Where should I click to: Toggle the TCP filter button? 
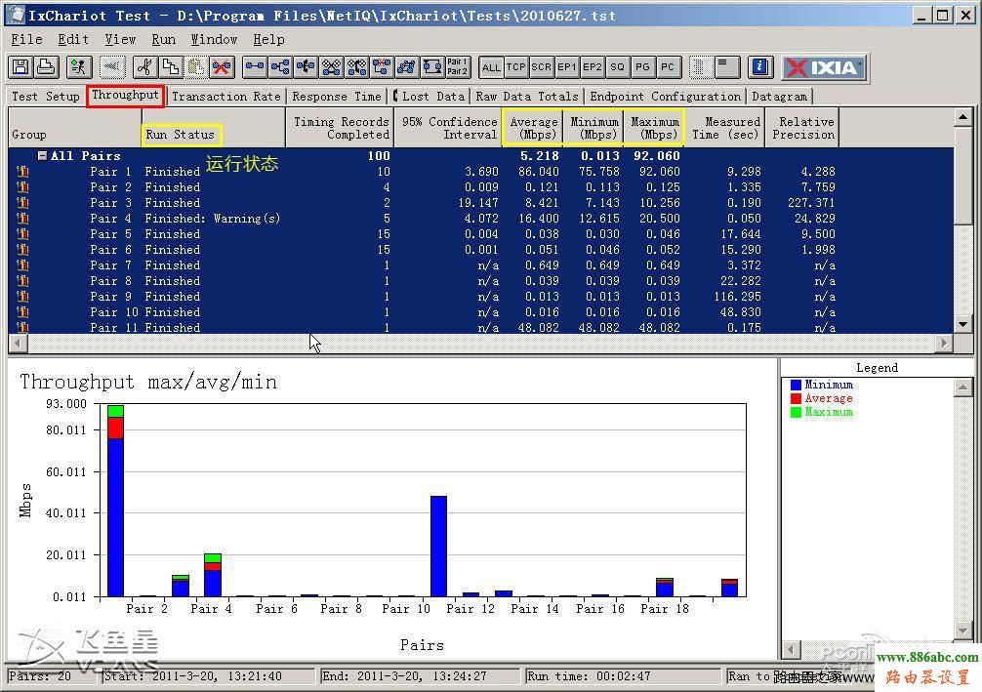pyautogui.click(x=516, y=67)
